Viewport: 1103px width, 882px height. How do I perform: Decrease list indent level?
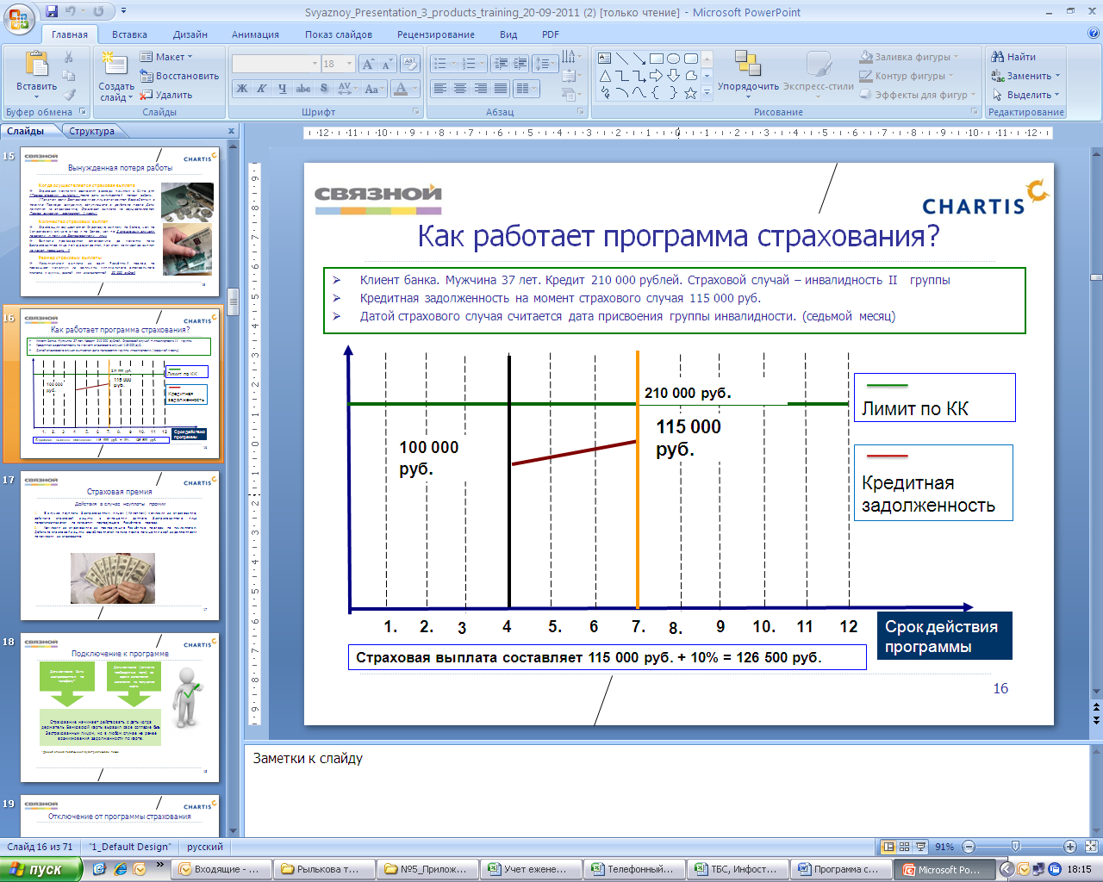(501, 64)
